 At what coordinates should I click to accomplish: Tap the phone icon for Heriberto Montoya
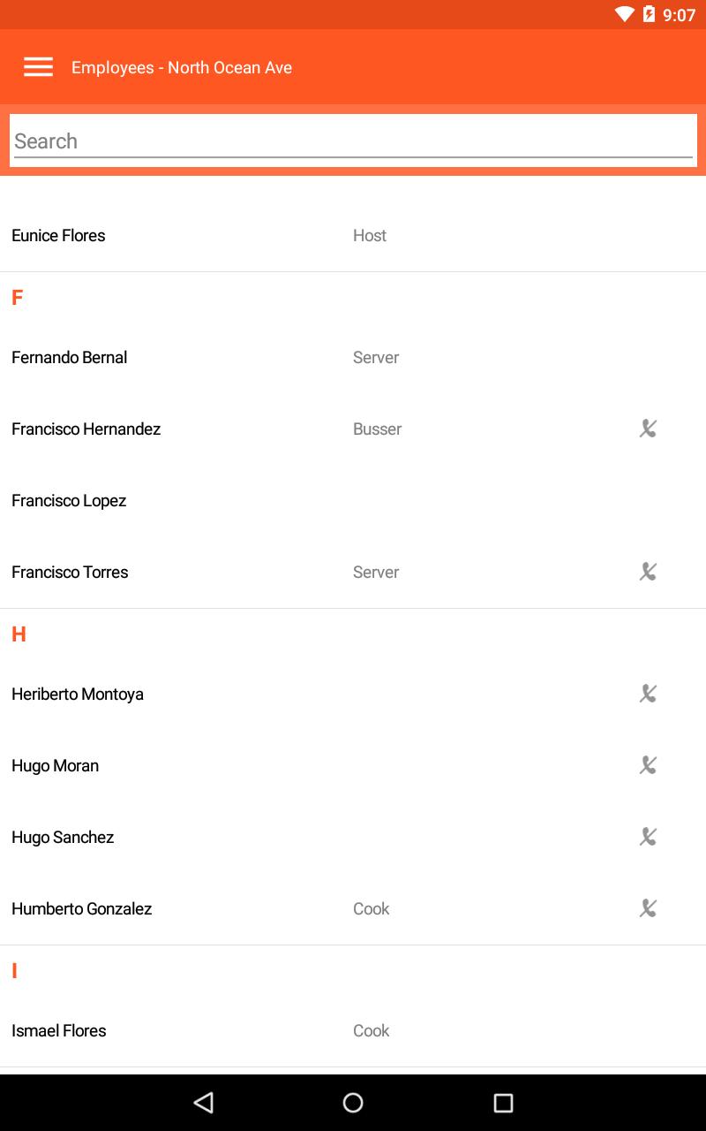(x=648, y=694)
